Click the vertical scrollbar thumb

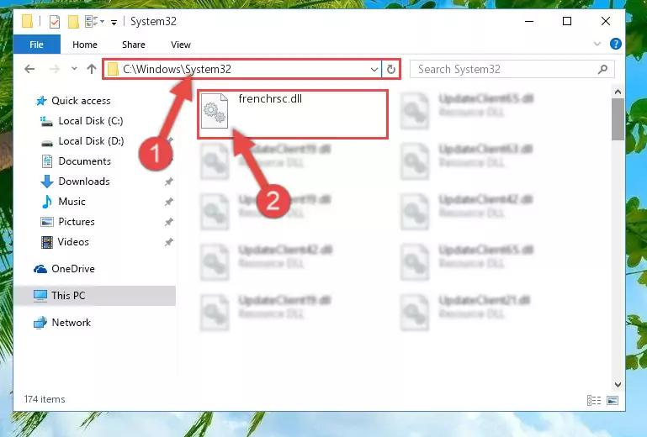(618, 119)
